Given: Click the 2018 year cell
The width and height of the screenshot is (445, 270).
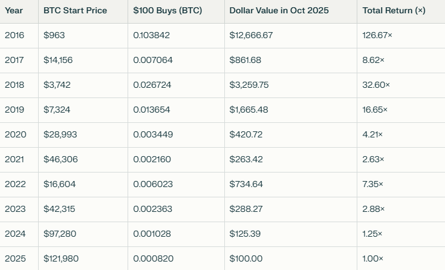Looking at the screenshot, I should pyautogui.click(x=15, y=85).
